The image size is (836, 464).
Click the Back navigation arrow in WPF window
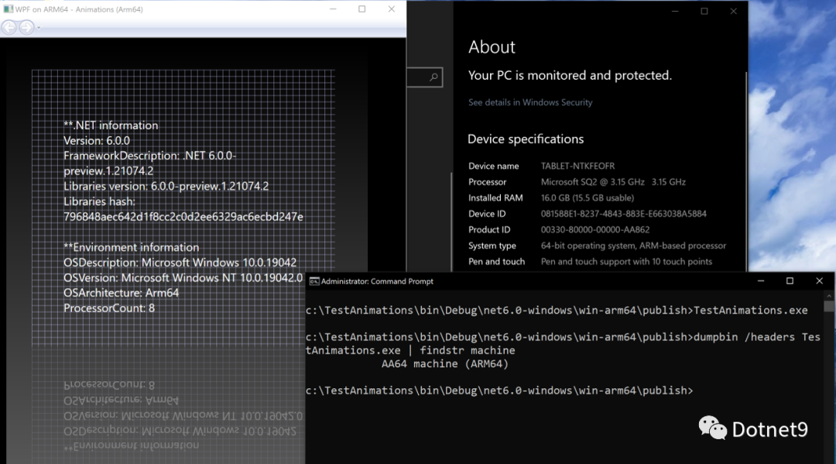(x=9, y=27)
